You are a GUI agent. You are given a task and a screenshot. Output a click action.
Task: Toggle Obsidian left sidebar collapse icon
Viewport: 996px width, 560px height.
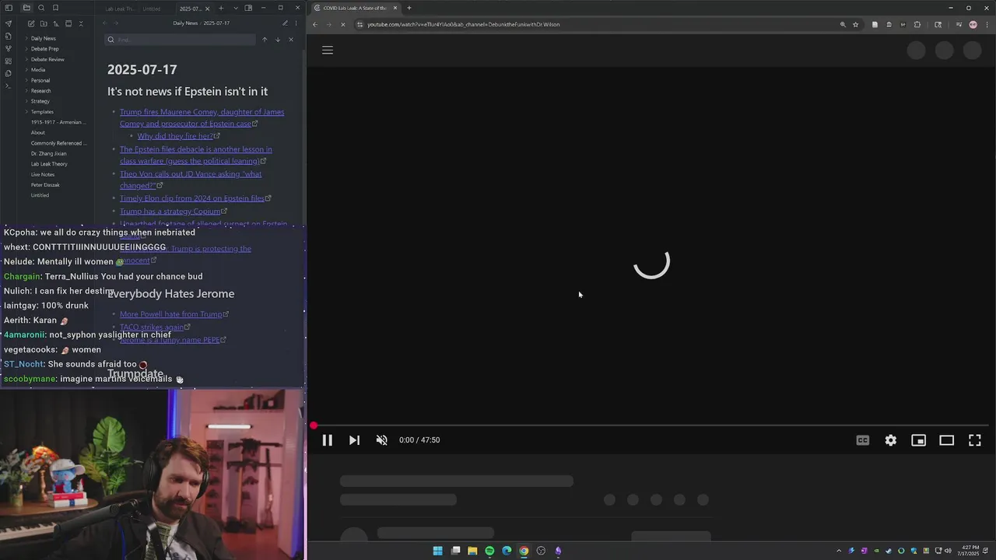pyautogui.click(x=9, y=8)
